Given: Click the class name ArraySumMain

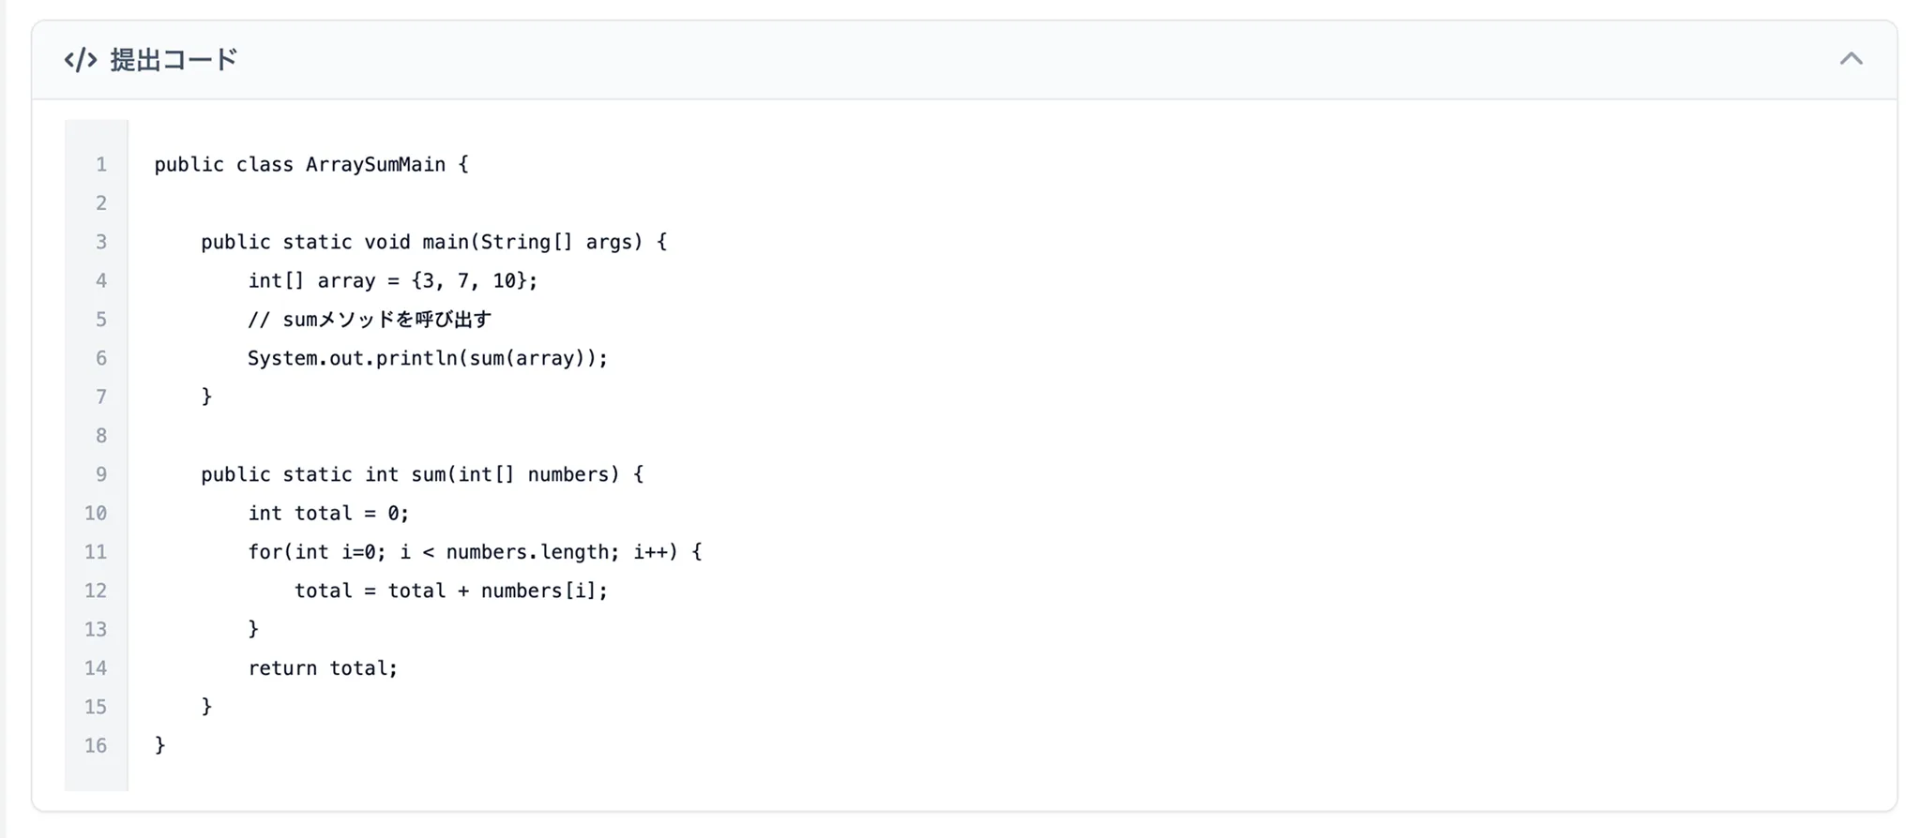Looking at the screenshot, I should (375, 165).
